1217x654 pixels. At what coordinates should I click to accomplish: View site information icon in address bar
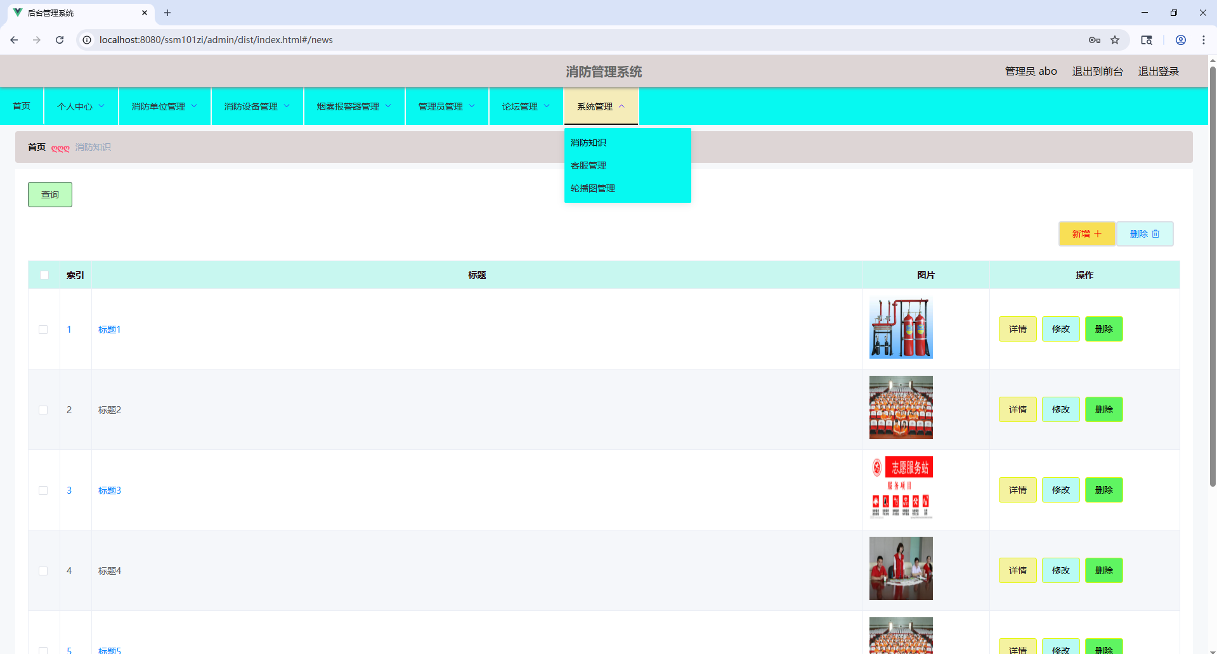click(x=87, y=40)
